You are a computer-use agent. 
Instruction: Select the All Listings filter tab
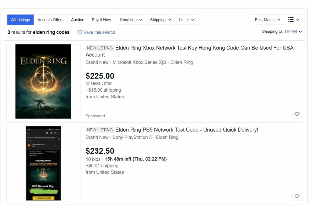[20, 20]
